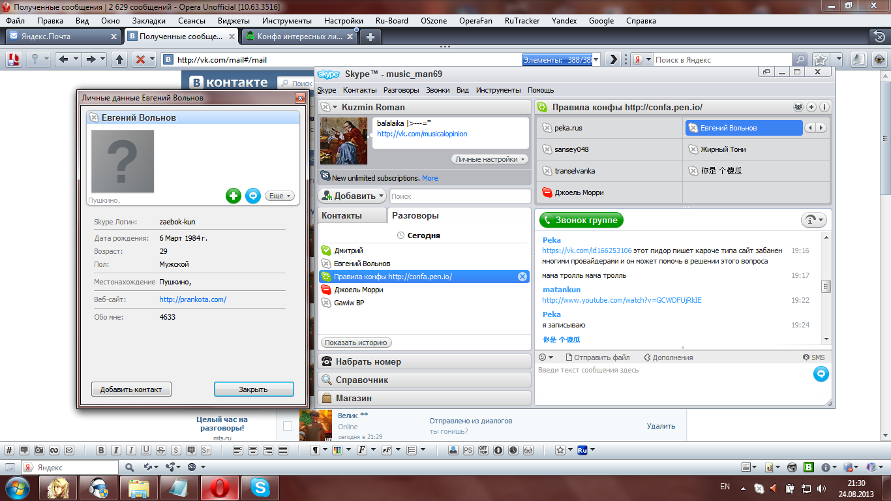This screenshot has height=501, width=891.
Task: Click the green Звонок группе button
Action: point(581,220)
